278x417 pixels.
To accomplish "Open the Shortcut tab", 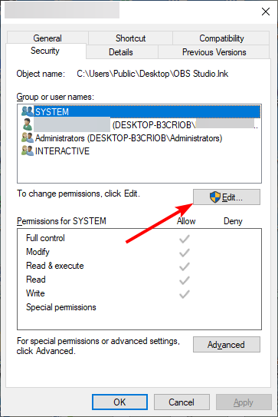I will click(130, 38).
